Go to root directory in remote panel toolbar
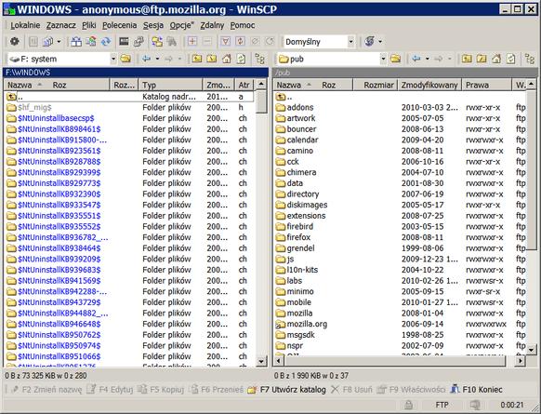541x414 pixels. [482, 59]
